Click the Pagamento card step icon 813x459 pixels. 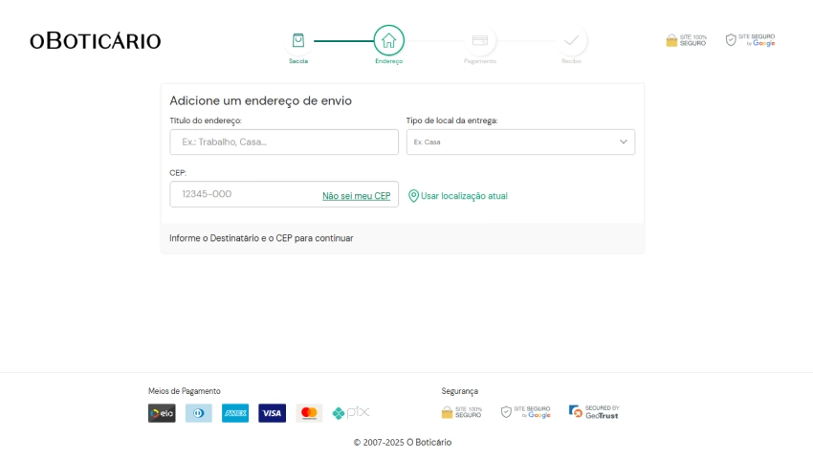coord(480,40)
